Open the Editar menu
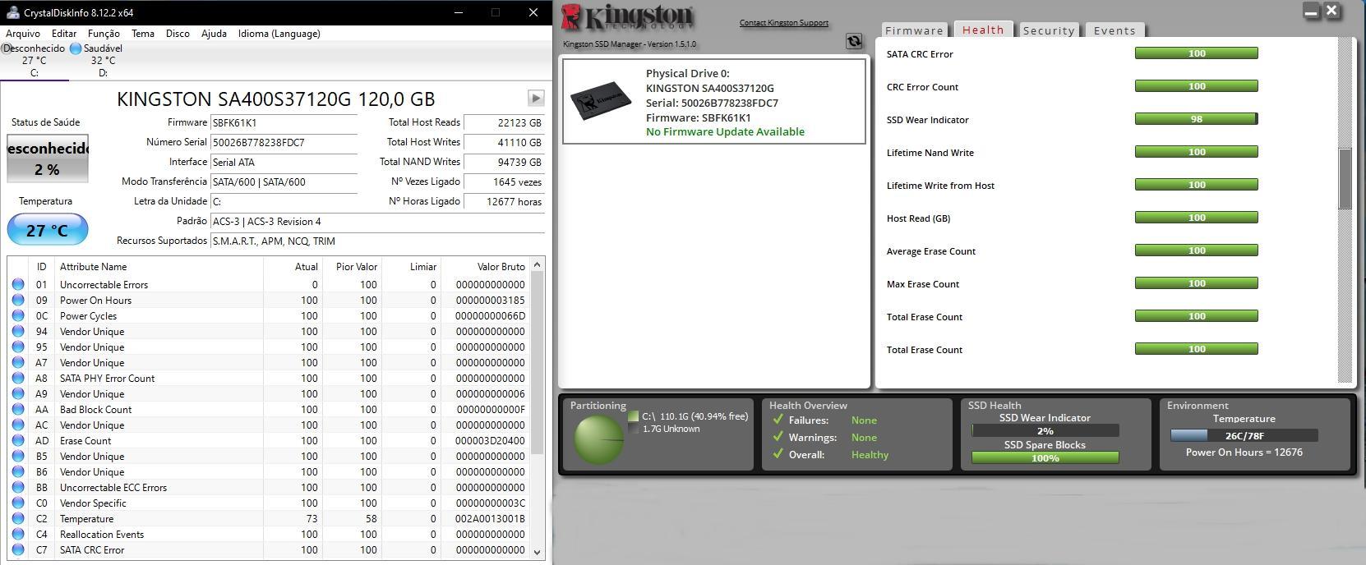1366x565 pixels. (x=64, y=34)
